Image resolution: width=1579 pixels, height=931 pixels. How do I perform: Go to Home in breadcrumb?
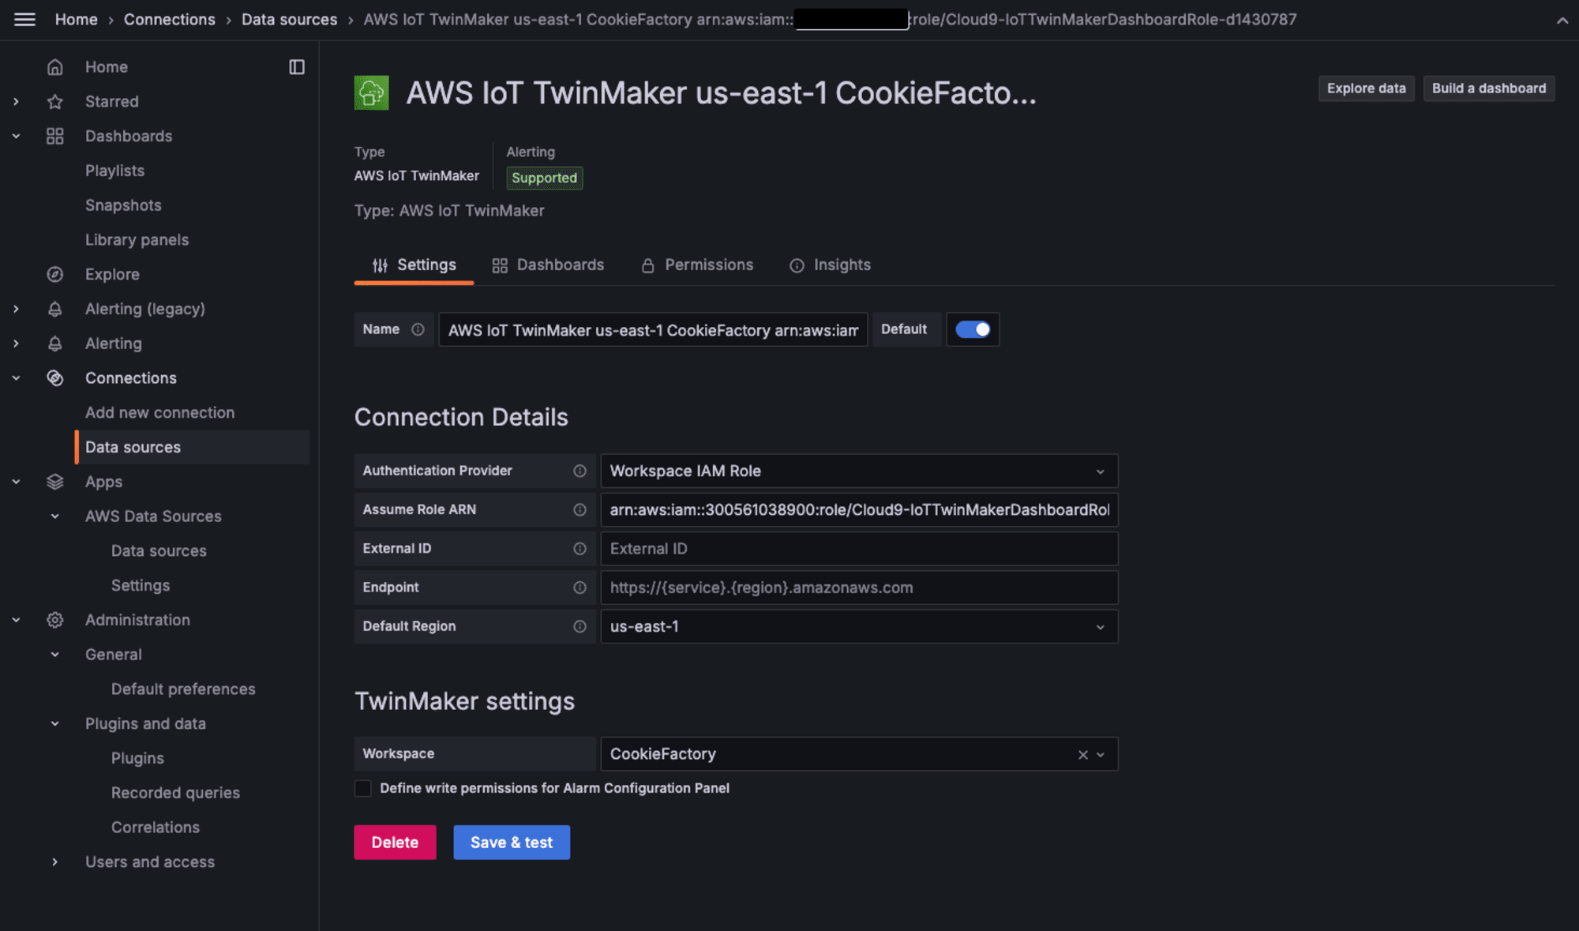click(77, 20)
